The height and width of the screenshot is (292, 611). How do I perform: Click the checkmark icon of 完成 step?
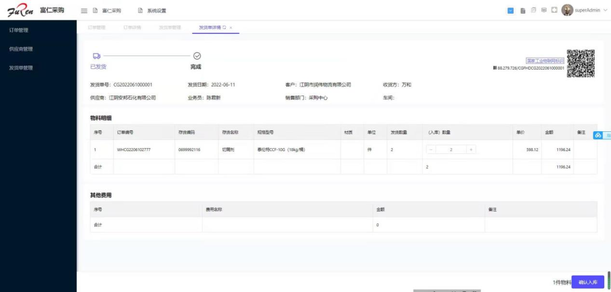[197, 56]
